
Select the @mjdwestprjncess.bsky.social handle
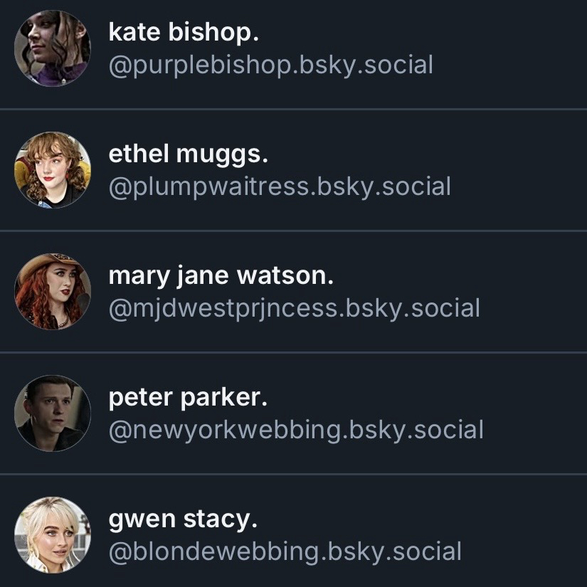click(x=294, y=309)
